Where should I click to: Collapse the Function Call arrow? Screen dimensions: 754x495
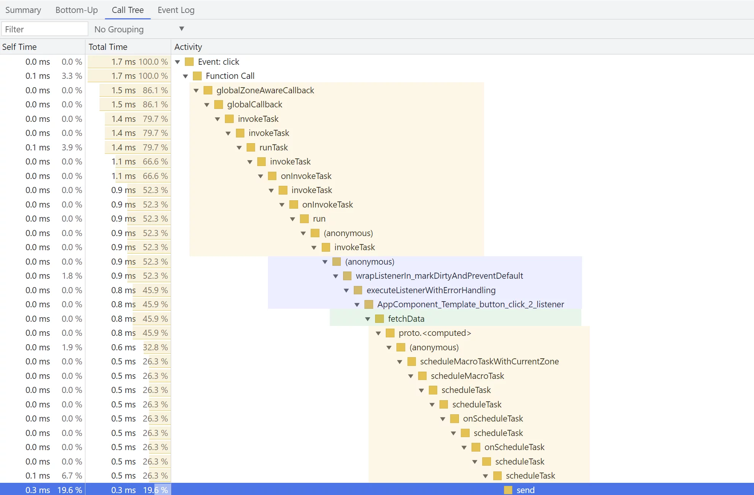click(x=186, y=76)
